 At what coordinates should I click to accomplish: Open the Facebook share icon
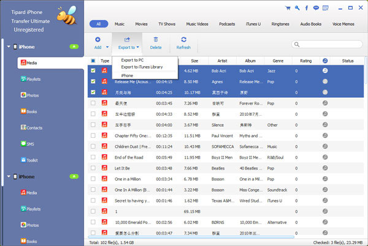(x=307, y=8)
